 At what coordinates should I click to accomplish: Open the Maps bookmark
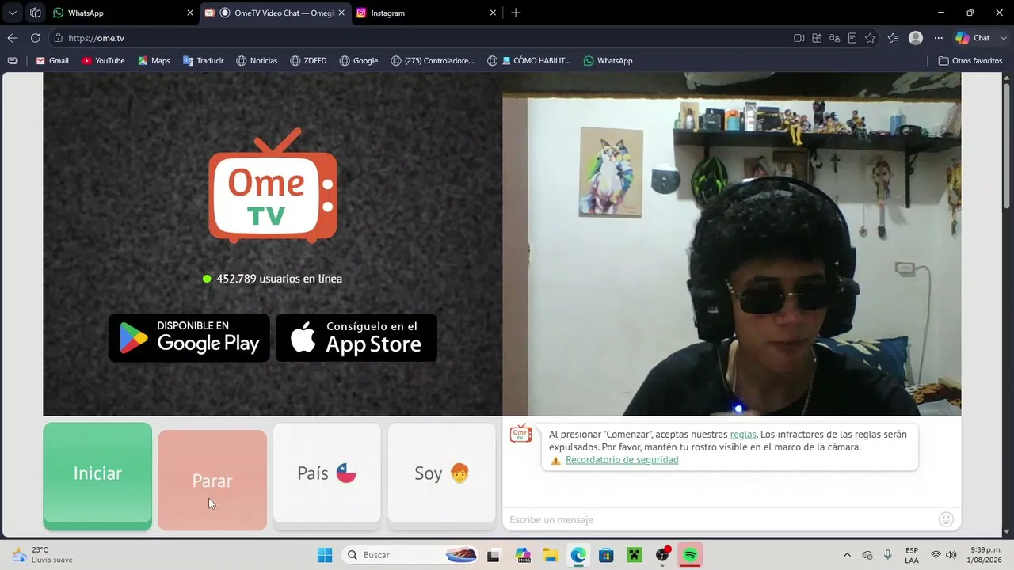coord(154,61)
